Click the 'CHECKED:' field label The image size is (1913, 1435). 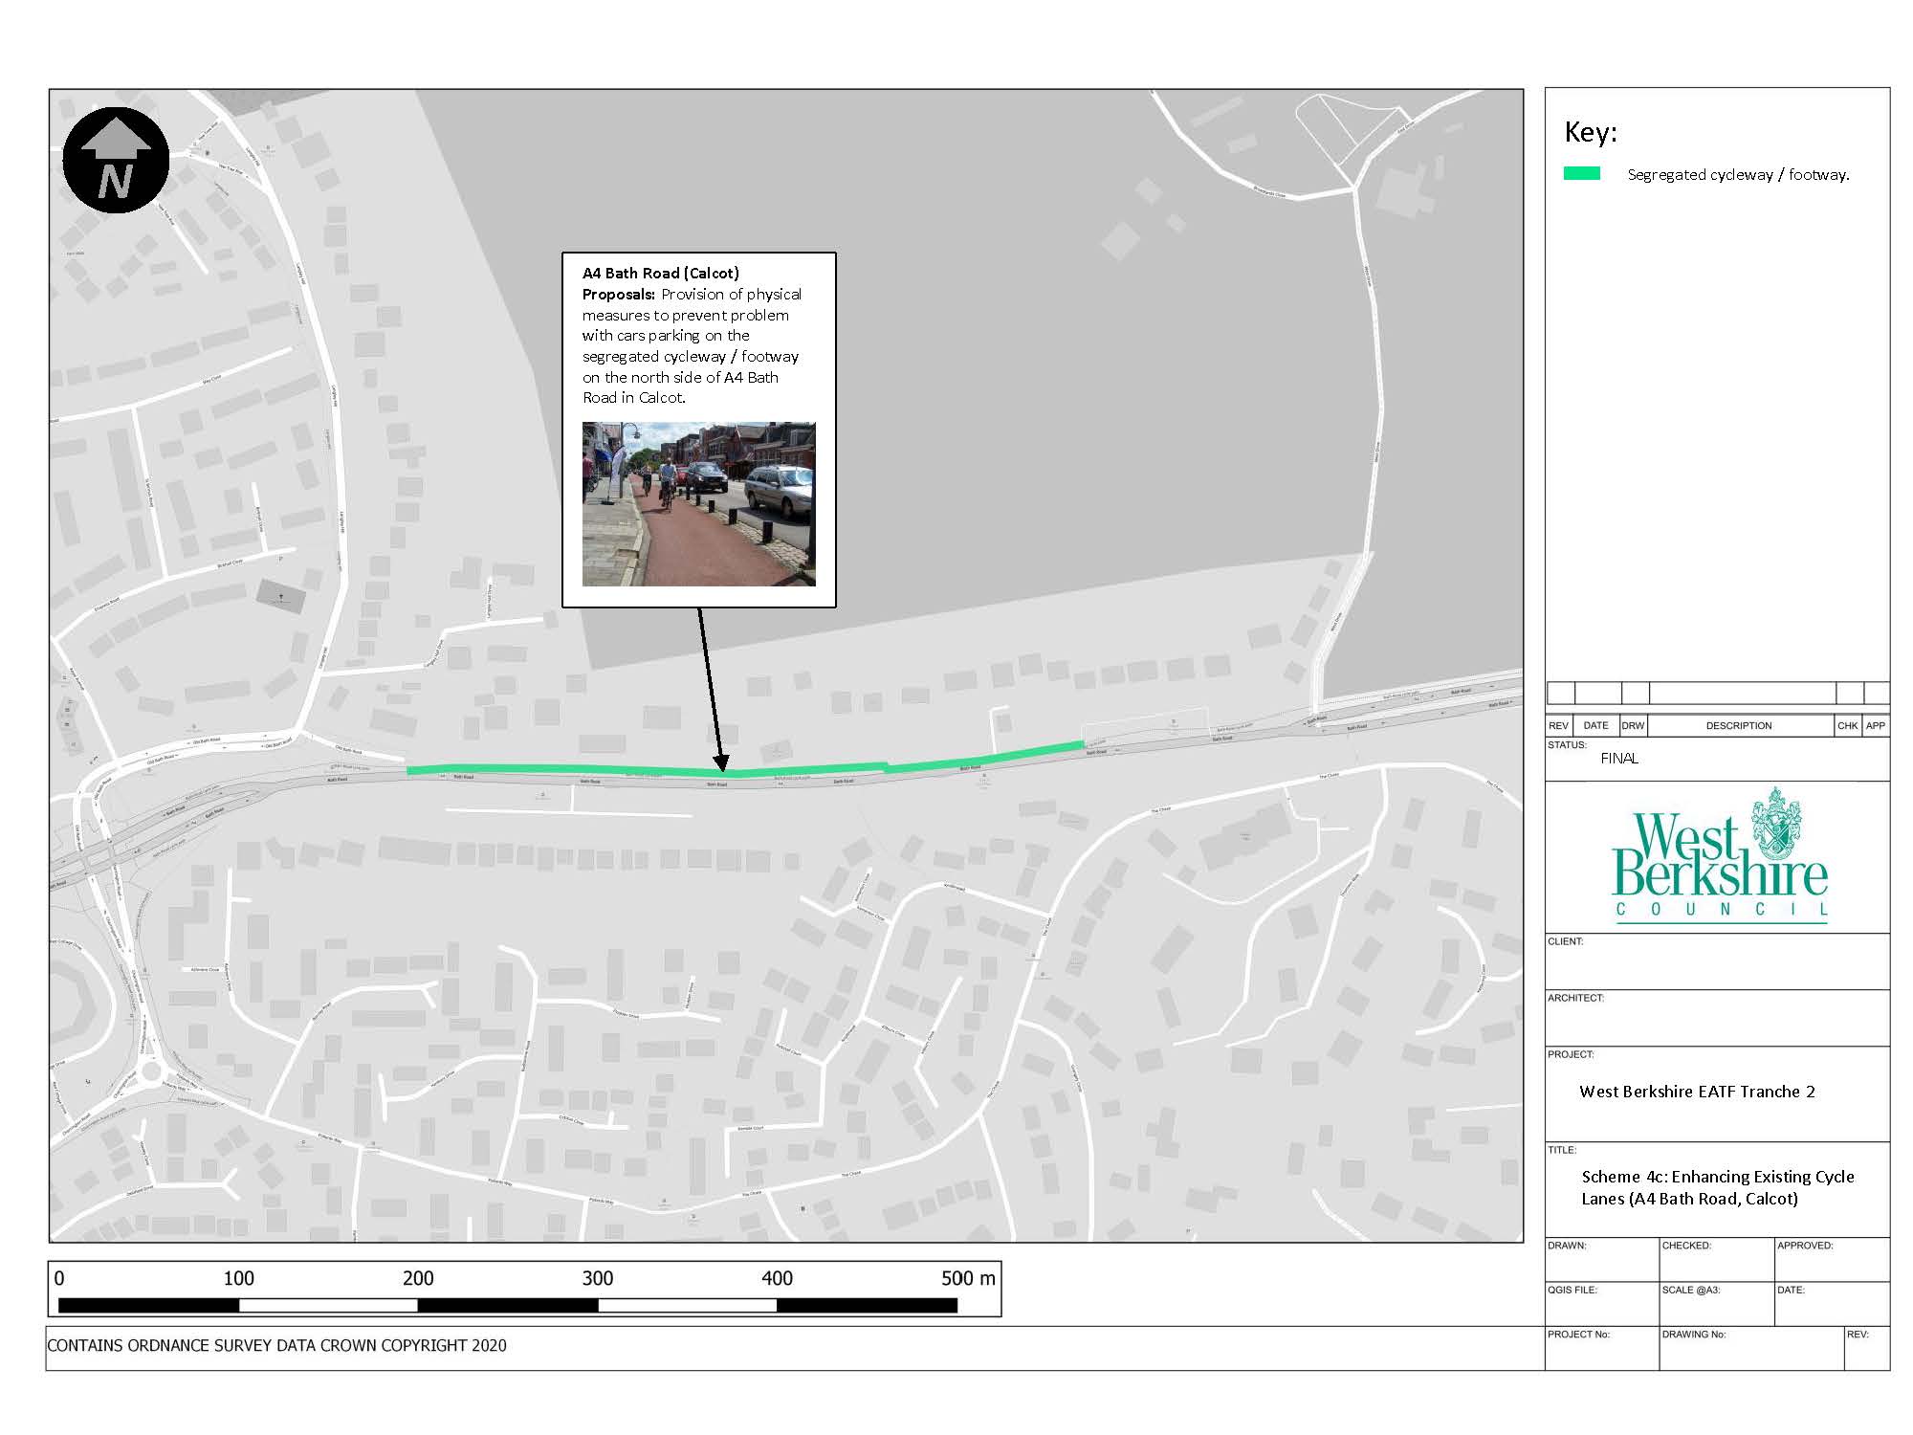1686,1246
